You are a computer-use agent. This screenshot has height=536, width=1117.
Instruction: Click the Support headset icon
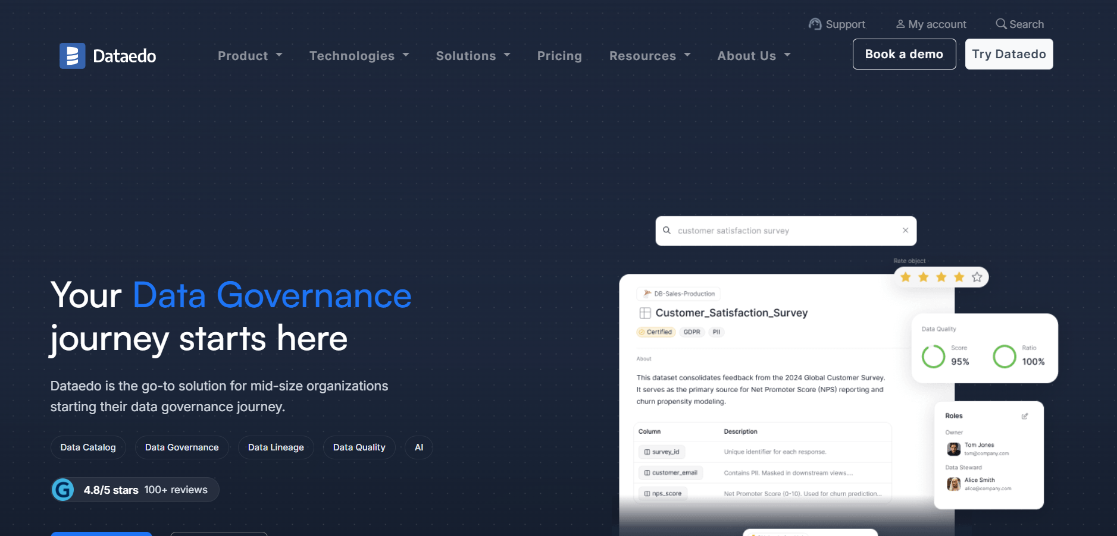tap(815, 24)
